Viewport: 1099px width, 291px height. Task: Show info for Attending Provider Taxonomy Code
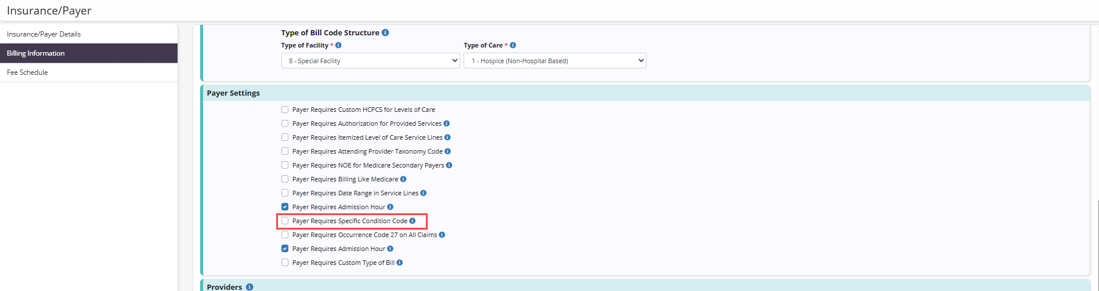[x=448, y=151]
